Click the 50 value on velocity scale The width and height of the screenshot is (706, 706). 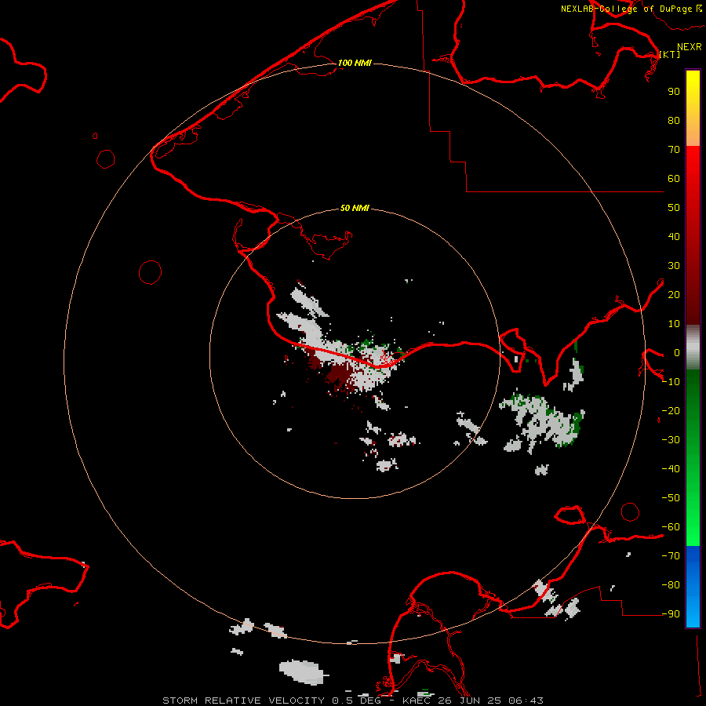click(x=674, y=208)
